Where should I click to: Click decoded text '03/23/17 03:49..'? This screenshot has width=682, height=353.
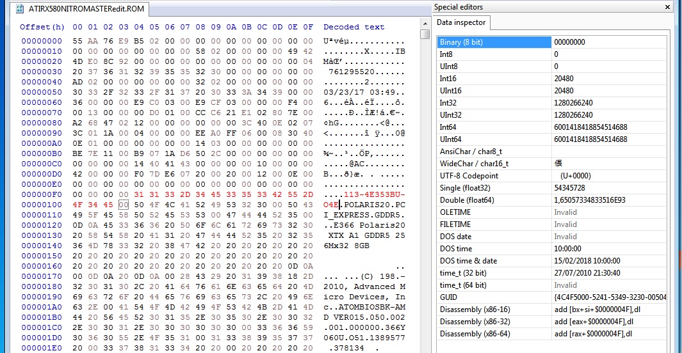click(364, 92)
